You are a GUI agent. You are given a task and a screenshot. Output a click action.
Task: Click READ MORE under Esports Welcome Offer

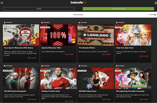[x=69, y=54]
